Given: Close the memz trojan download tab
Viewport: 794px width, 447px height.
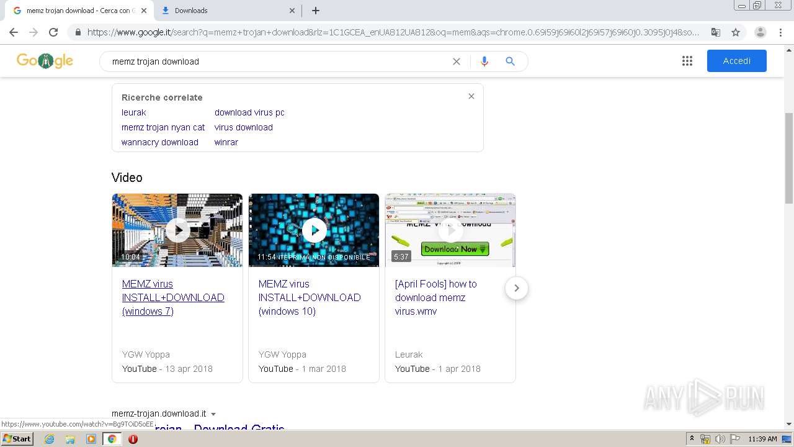Looking at the screenshot, I should (x=144, y=11).
